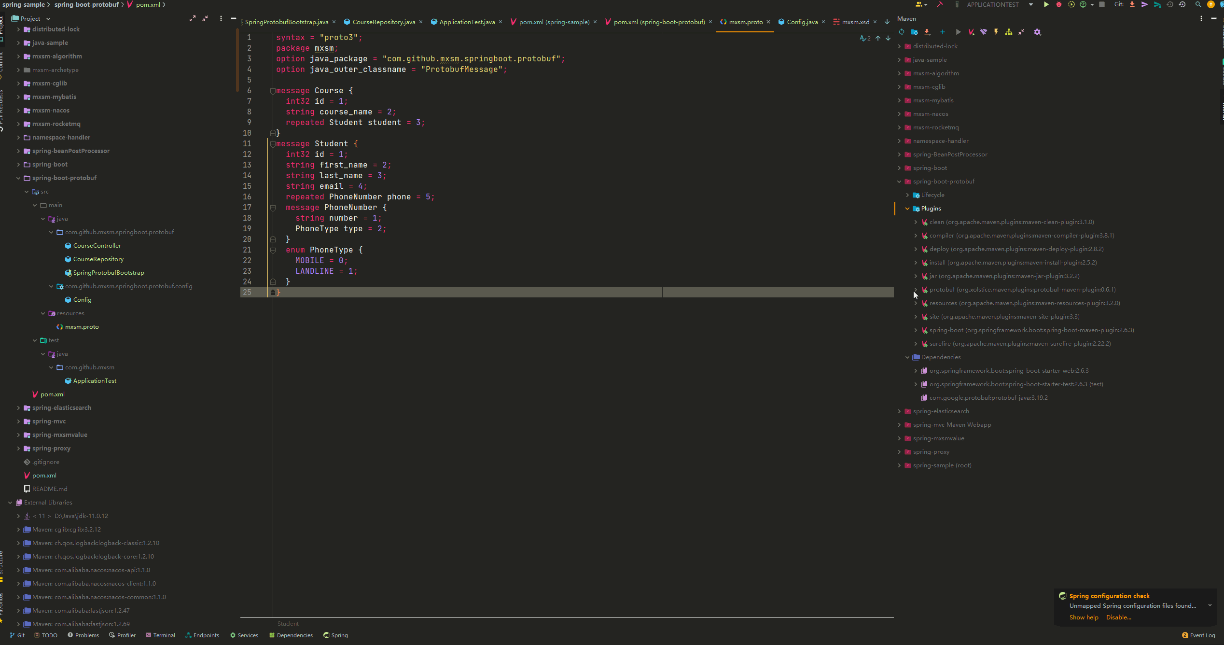This screenshot has width=1224, height=645.
Task: Run with coverage using the circled play icon
Action: tap(1072, 4)
